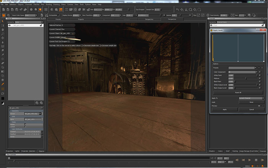
Task: Click the Texel density value field
Action: (x=224, y=15)
